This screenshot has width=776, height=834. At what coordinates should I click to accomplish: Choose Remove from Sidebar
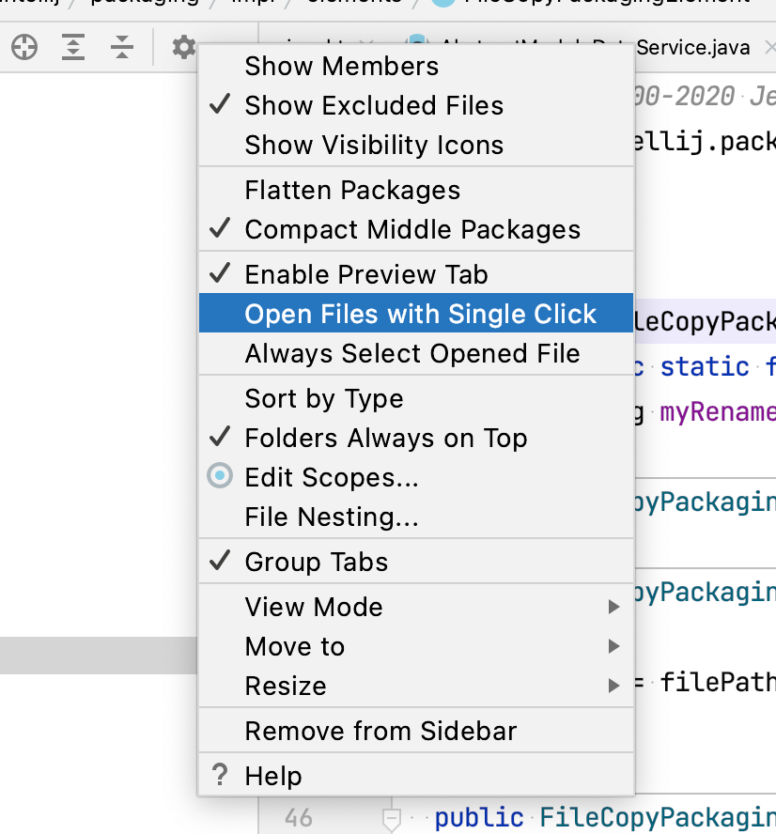(380, 732)
